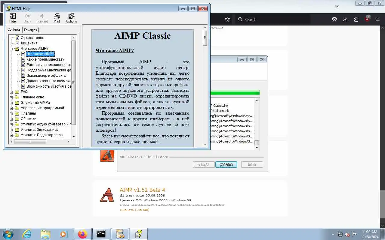The width and height of the screenshot is (385, 240).
Task: Open the 'AIMP v1.52 Beta 4' link
Action: click(142, 190)
